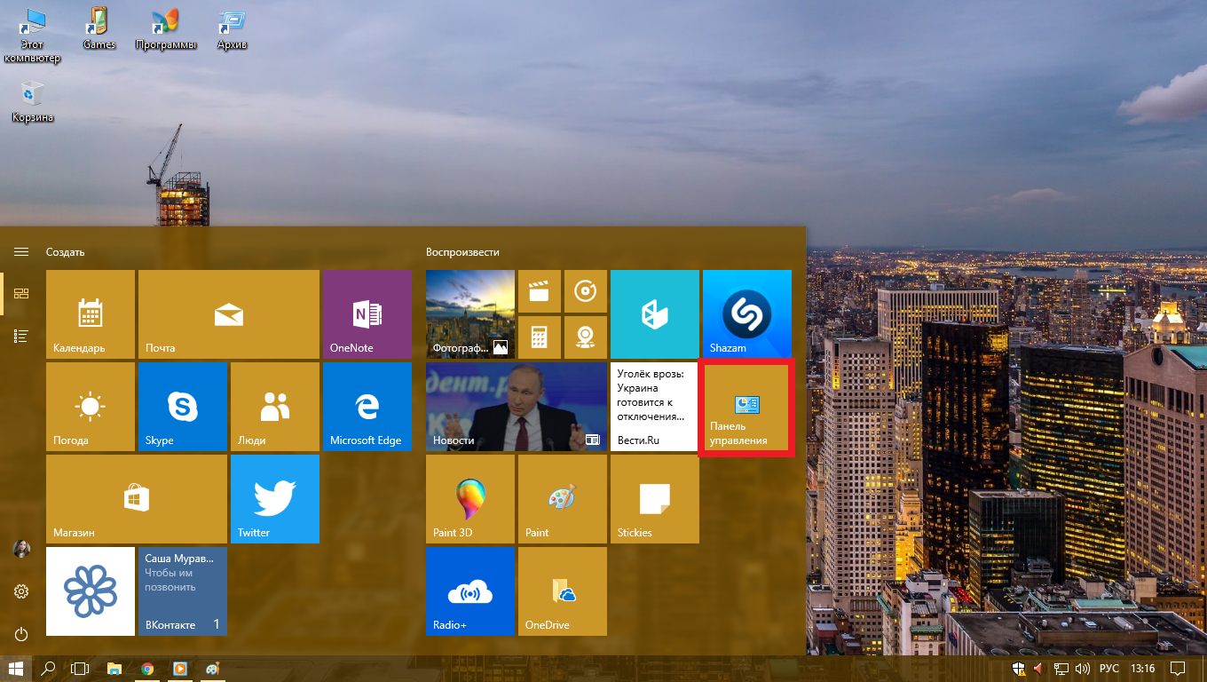
Task: Select the Программы desktop shortcut
Action: 166,28
